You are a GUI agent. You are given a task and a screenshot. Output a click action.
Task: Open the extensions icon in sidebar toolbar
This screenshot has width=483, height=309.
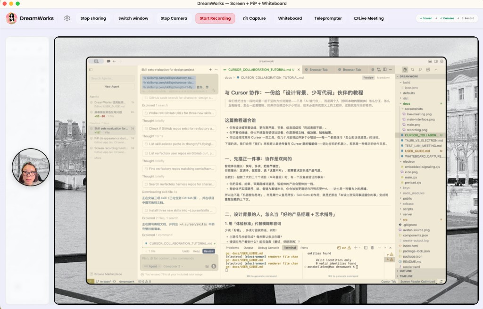tap(428, 70)
